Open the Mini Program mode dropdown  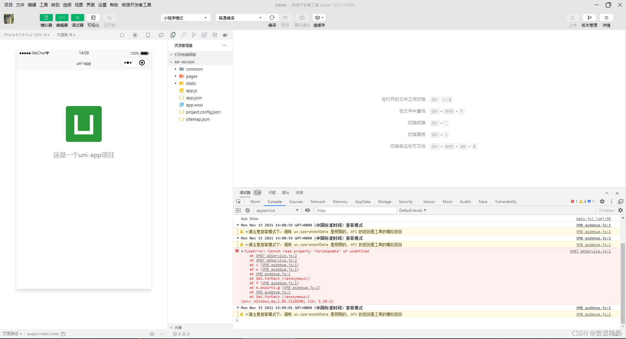pyautogui.click(x=186, y=18)
